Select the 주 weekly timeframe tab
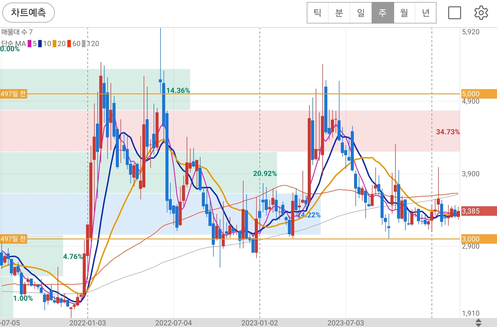This screenshot has width=497, height=327. click(x=383, y=13)
